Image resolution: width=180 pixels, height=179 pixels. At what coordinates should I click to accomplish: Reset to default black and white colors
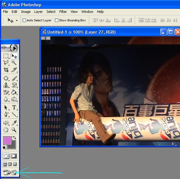pyautogui.click(x=4, y=148)
